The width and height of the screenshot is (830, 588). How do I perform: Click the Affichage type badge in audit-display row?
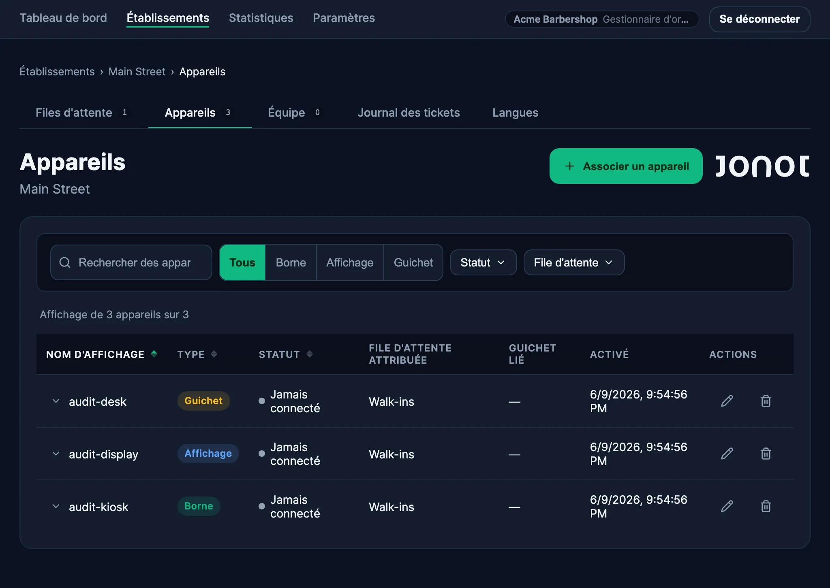coord(208,454)
